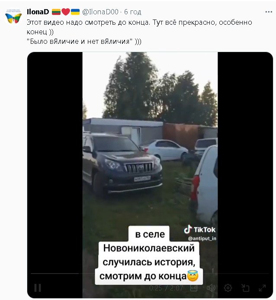Open the @IlonaD00 handle link
The width and height of the screenshot is (276, 300).
pyautogui.click(x=100, y=12)
